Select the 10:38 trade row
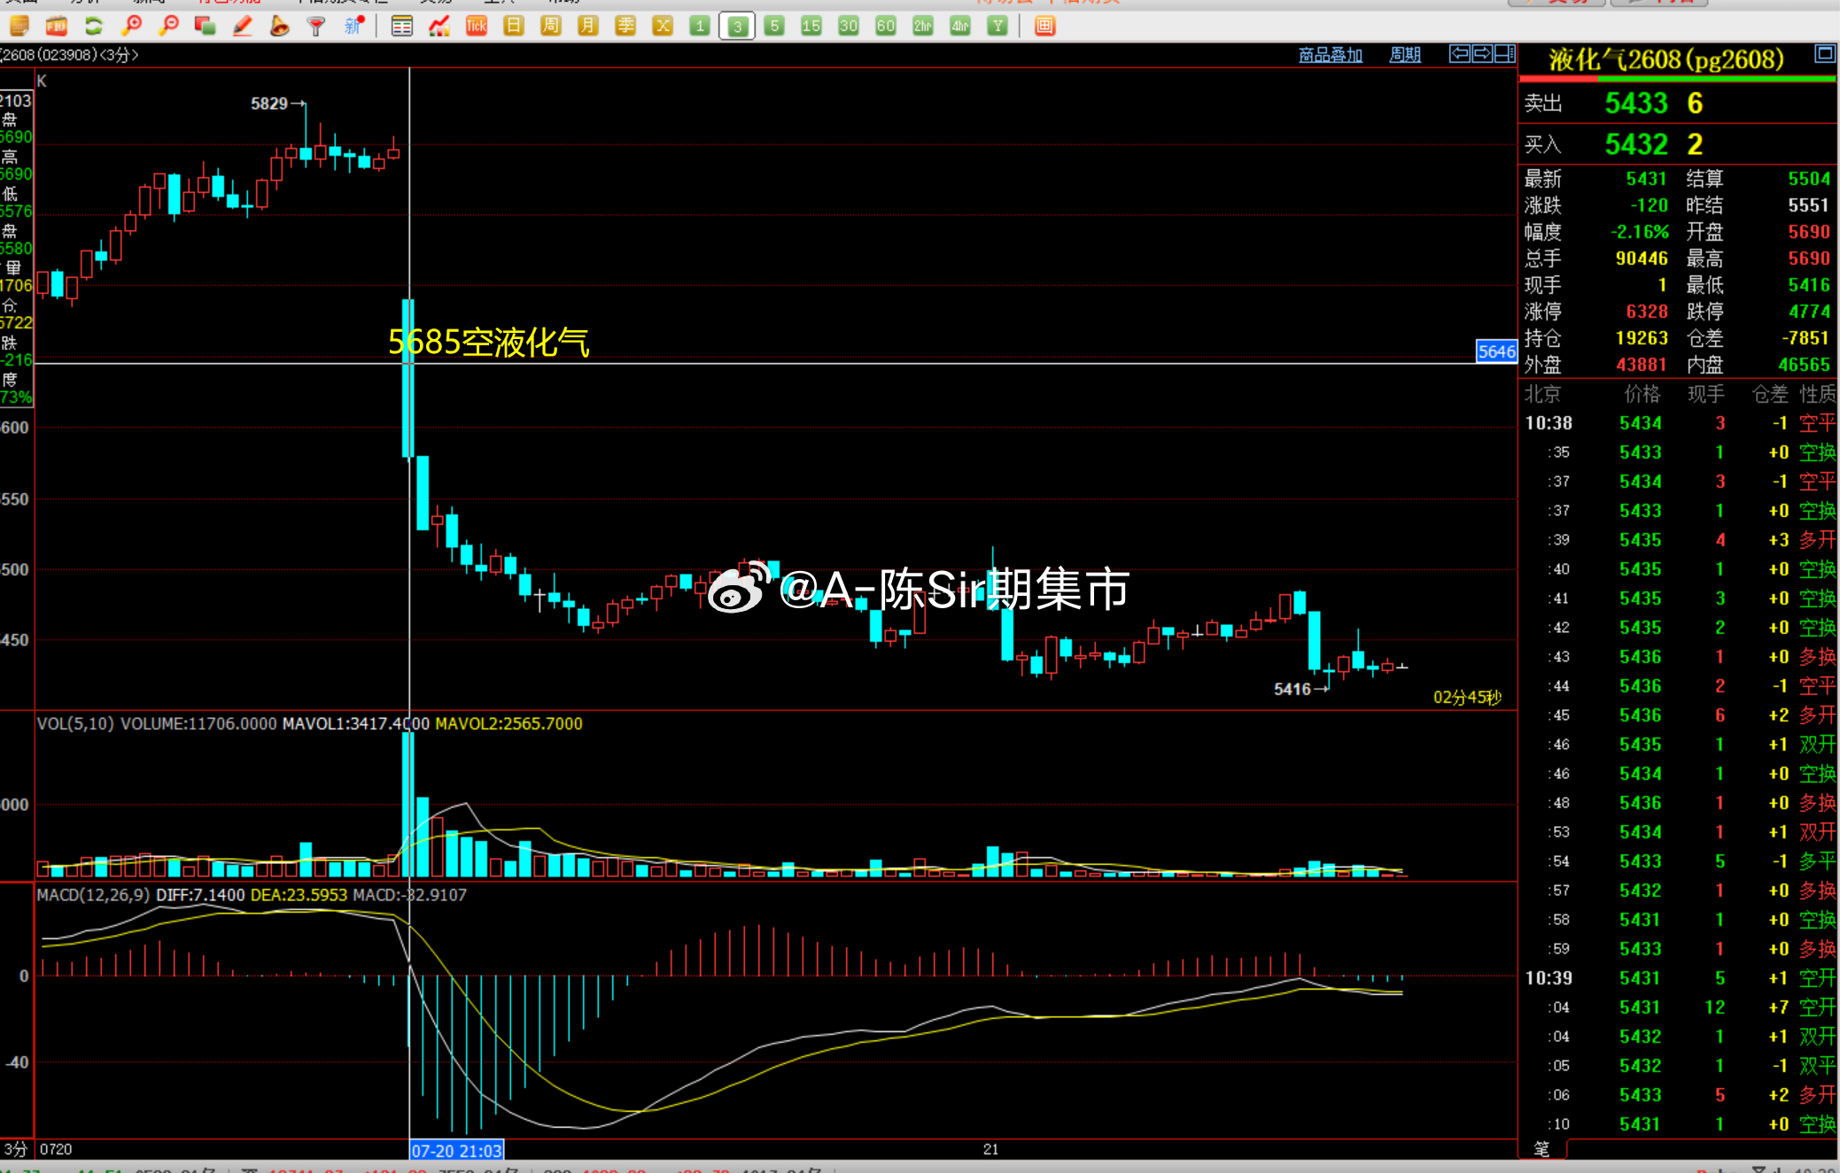This screenshot has height=1173, width=1840. [x=1679, y=423]
